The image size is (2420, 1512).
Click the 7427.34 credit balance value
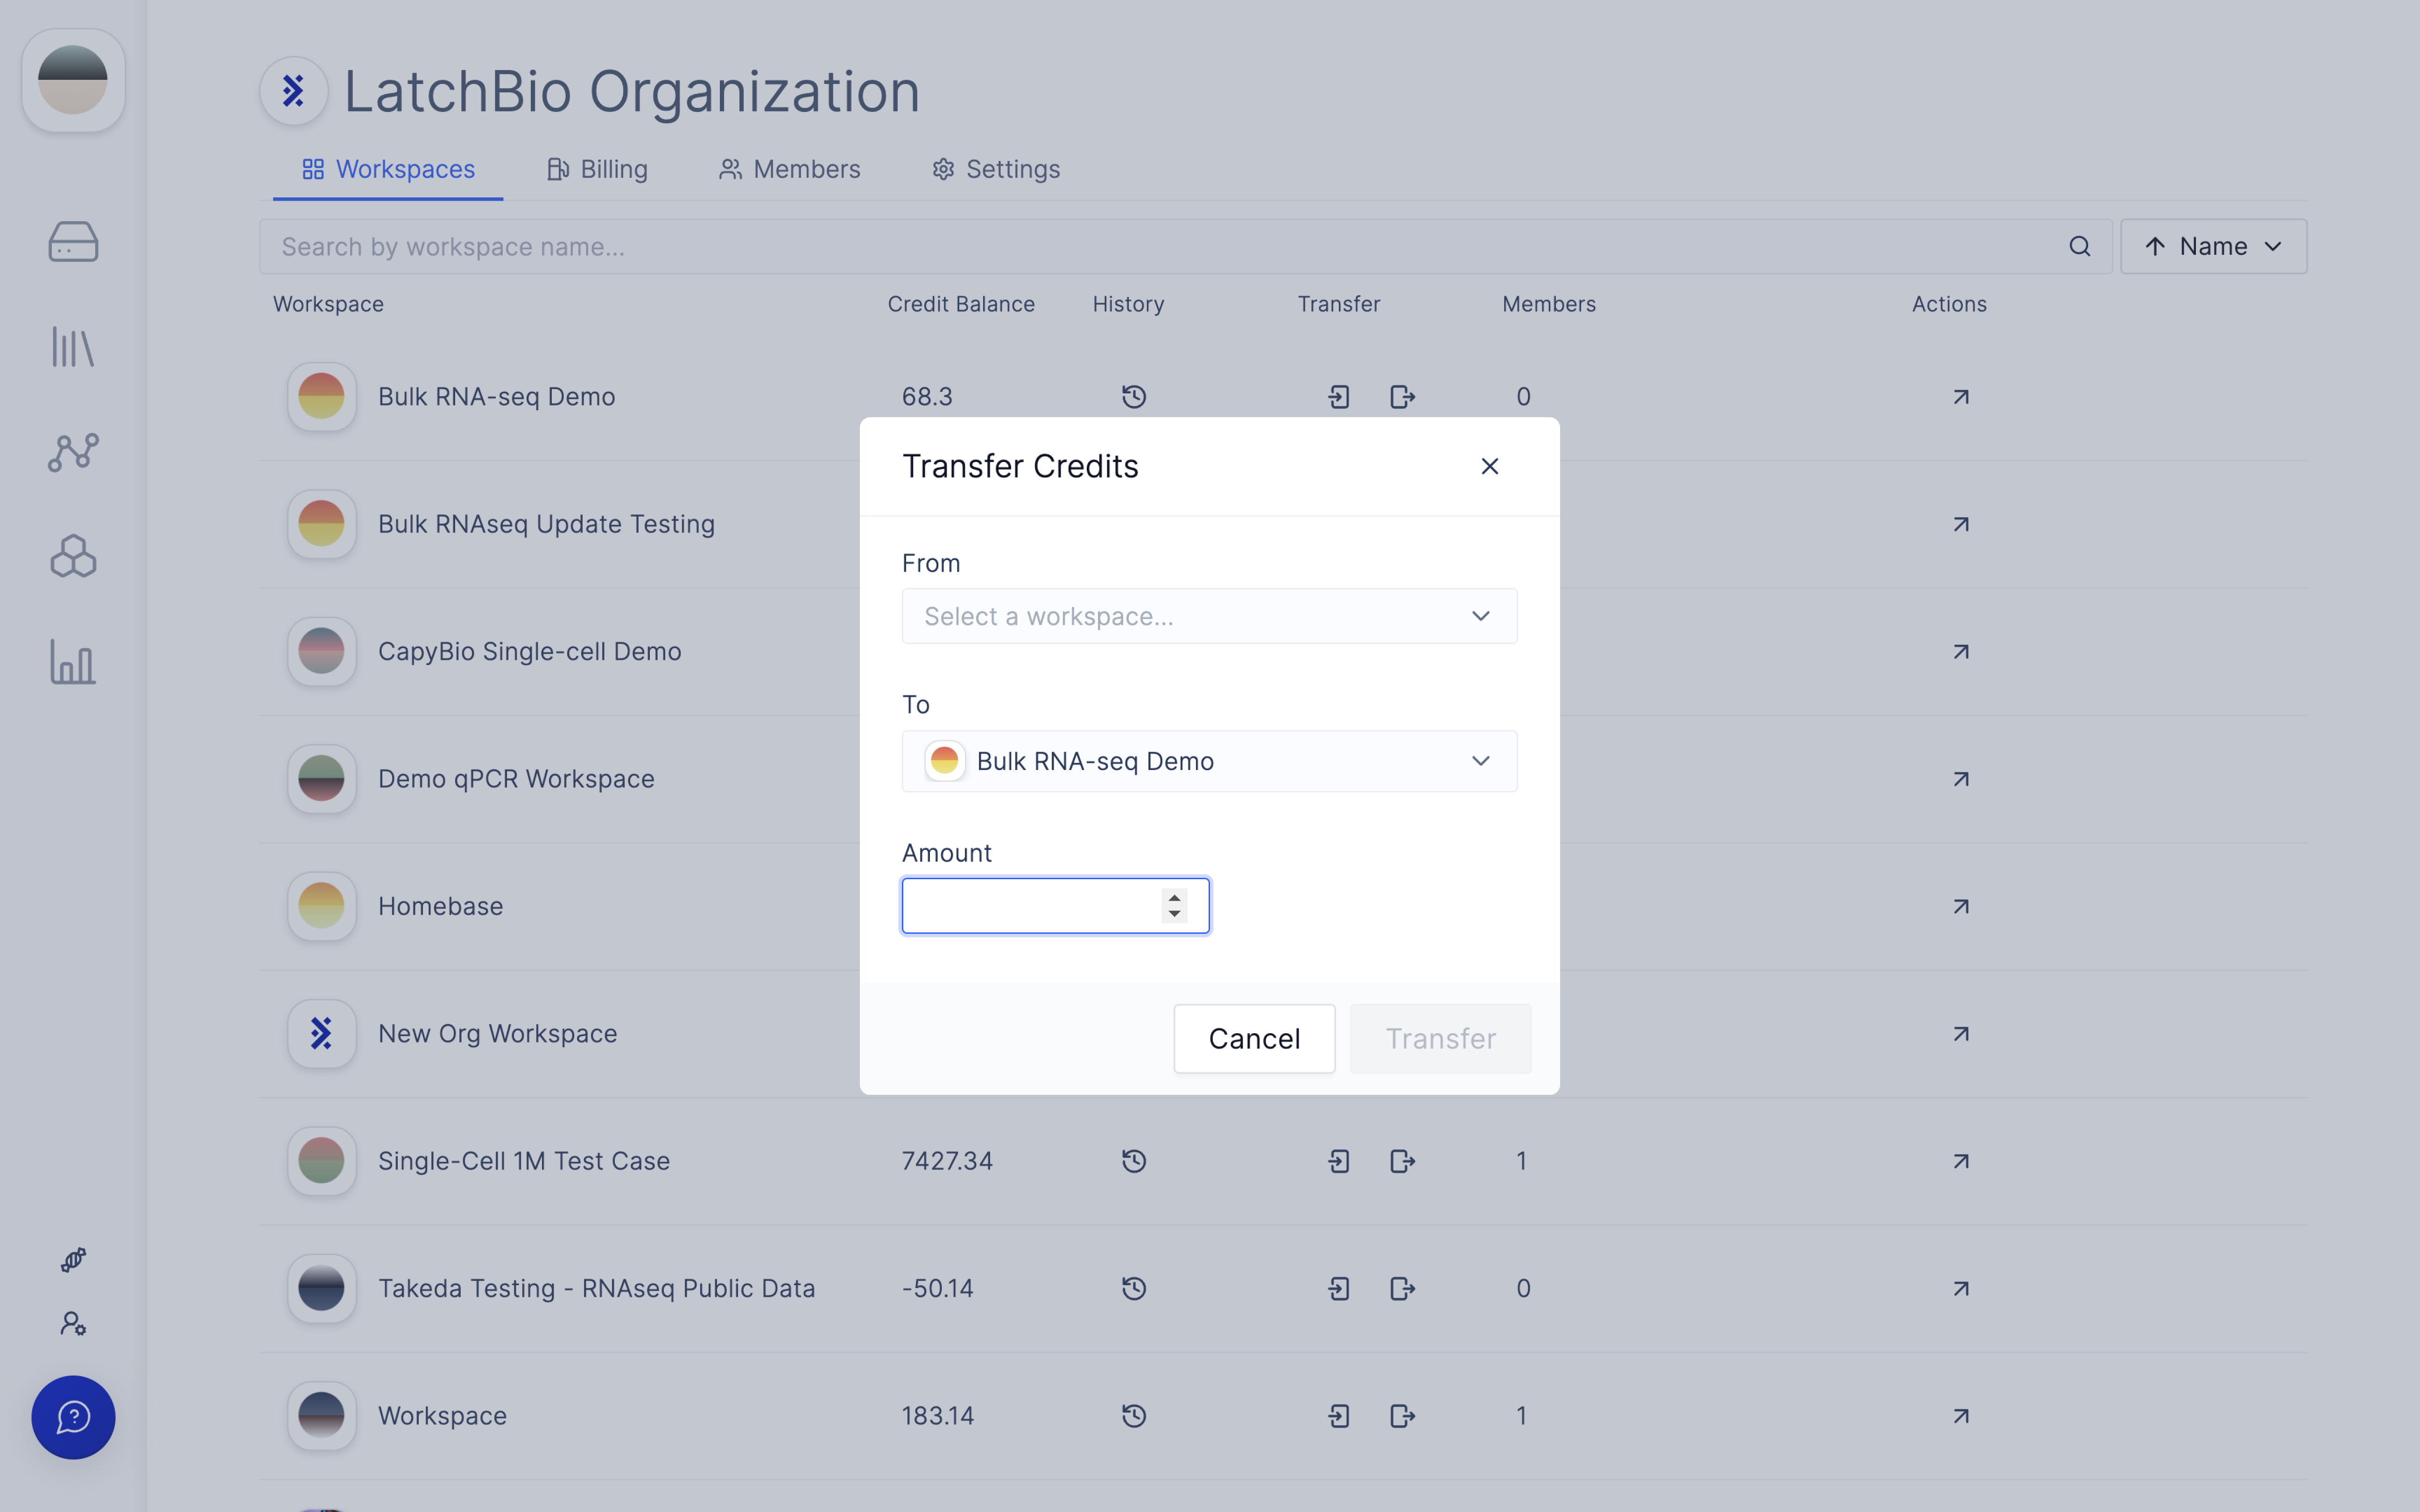click(x=947, y=1161)
